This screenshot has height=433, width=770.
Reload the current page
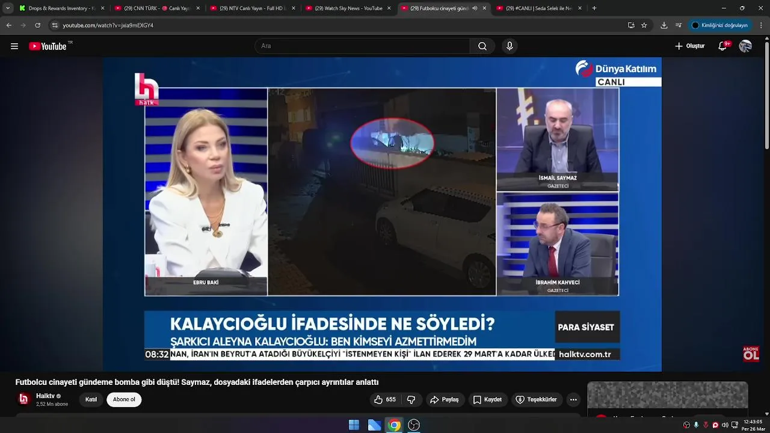37,25
